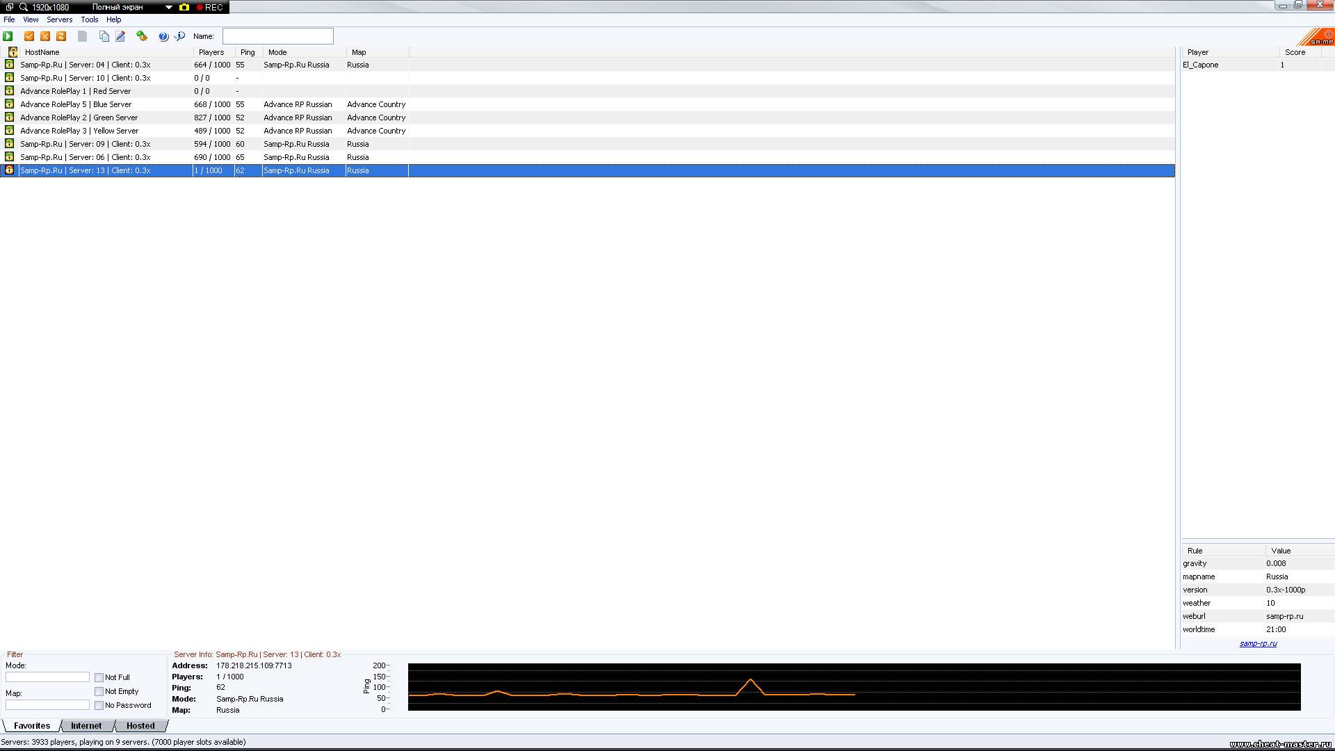Viewport: 1335px width, 751px height.
Task: Switch to the Internet tab
Action: 86,725
